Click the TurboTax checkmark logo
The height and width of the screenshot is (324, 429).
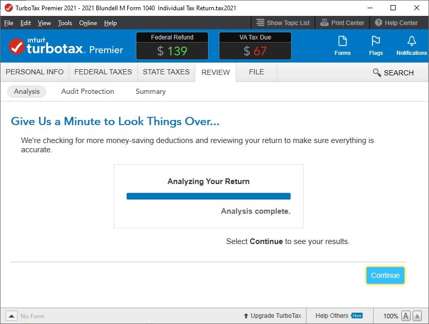point(16,46)
